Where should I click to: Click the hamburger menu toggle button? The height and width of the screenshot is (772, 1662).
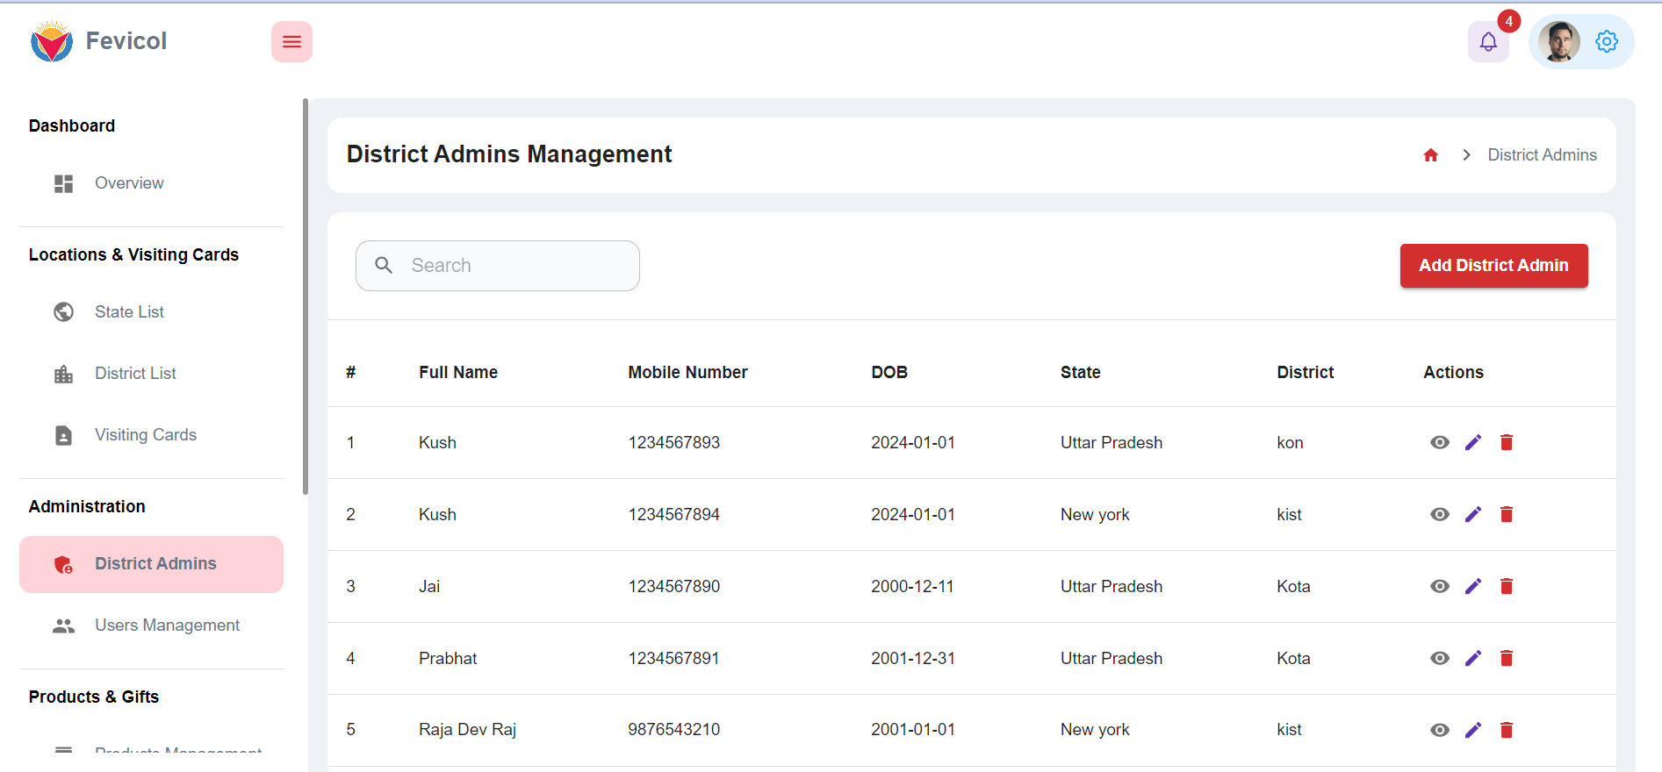(x=291, y=42)
